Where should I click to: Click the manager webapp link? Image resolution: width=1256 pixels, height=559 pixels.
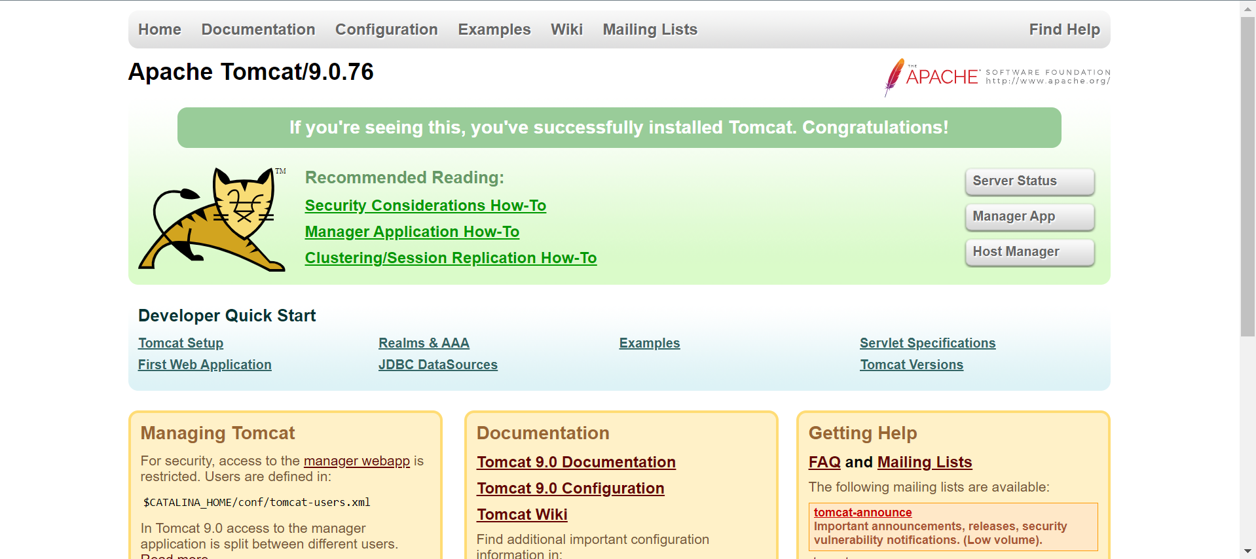click(357, 461)
